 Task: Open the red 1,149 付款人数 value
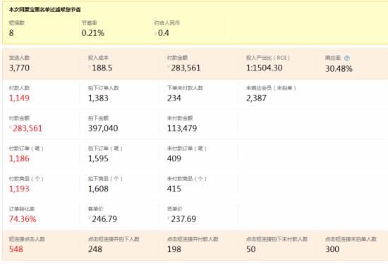(x=19, y=98)
